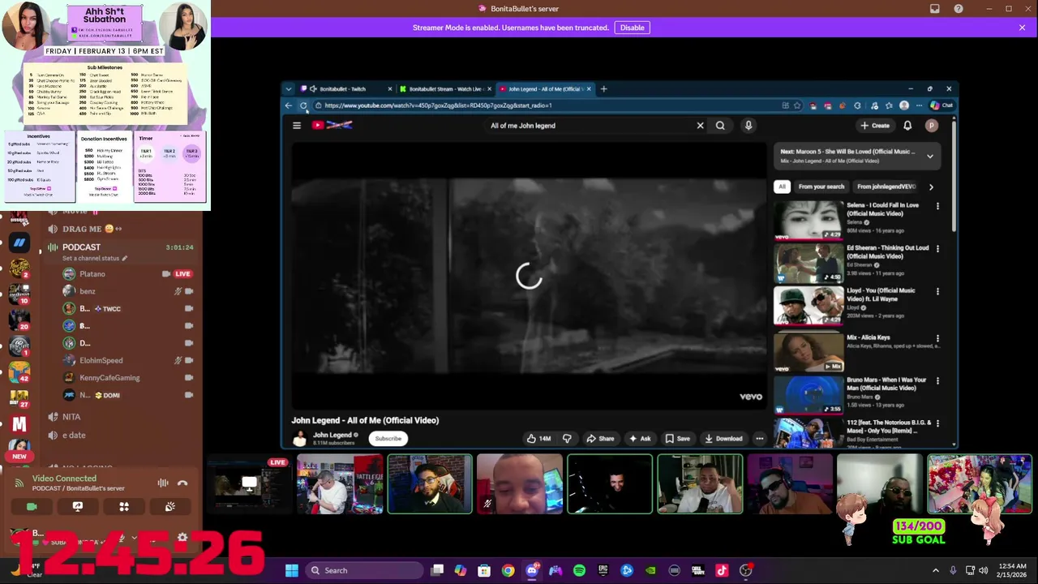Join the NITA voice channel
Screen dimensions: 1038x584
click(71, 417)
